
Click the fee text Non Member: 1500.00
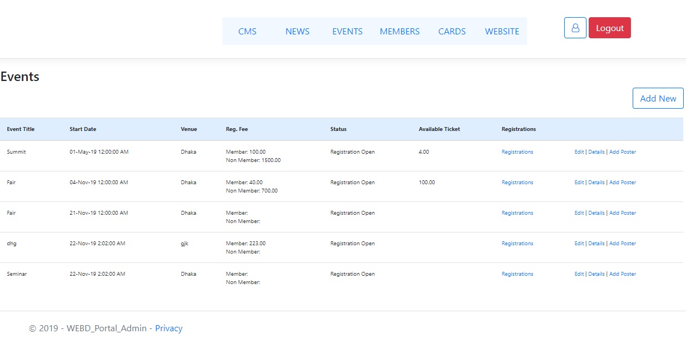point(253,160)
